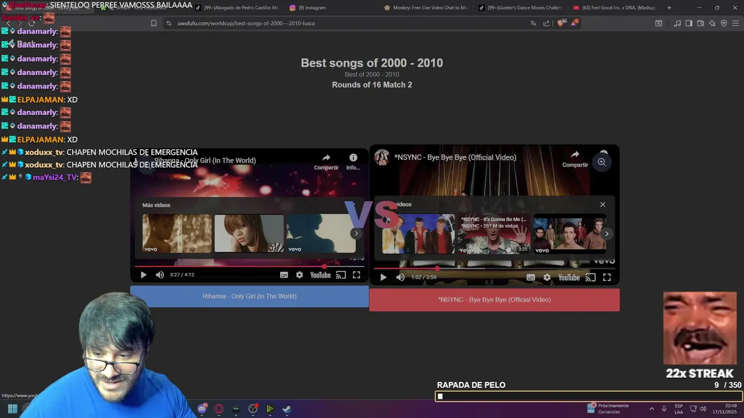Open first NSYNC group suggested thumbnail

(x=419, y=233)
